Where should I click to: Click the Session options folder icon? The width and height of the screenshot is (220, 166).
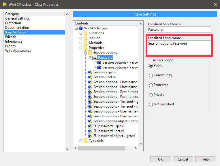point(90,53)
